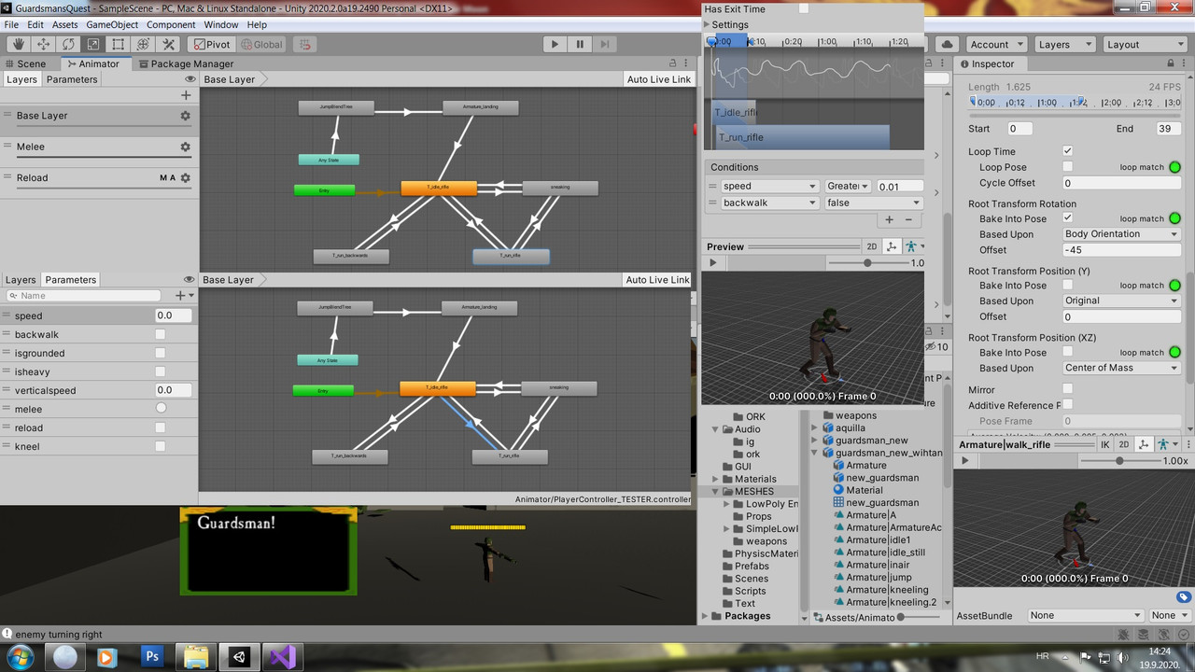Open the cloud services icon
This screenshot has height=672, width=1195.
tap(947, 44)
